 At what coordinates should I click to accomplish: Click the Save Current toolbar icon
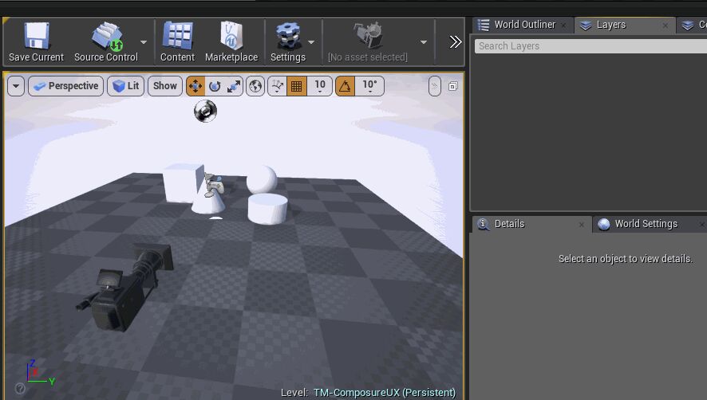(36, 41)
